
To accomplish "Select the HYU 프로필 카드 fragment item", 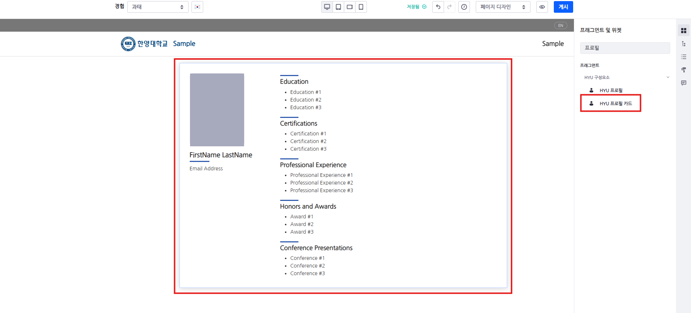I will (615, 103).
